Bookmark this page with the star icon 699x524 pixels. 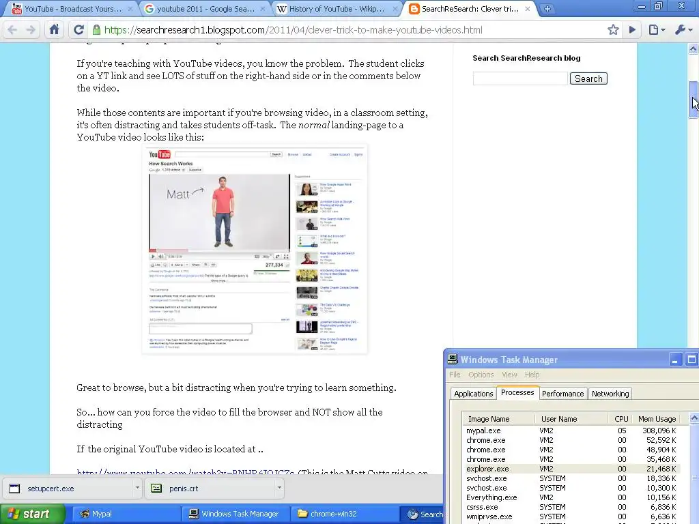click(x=613, y=30)
